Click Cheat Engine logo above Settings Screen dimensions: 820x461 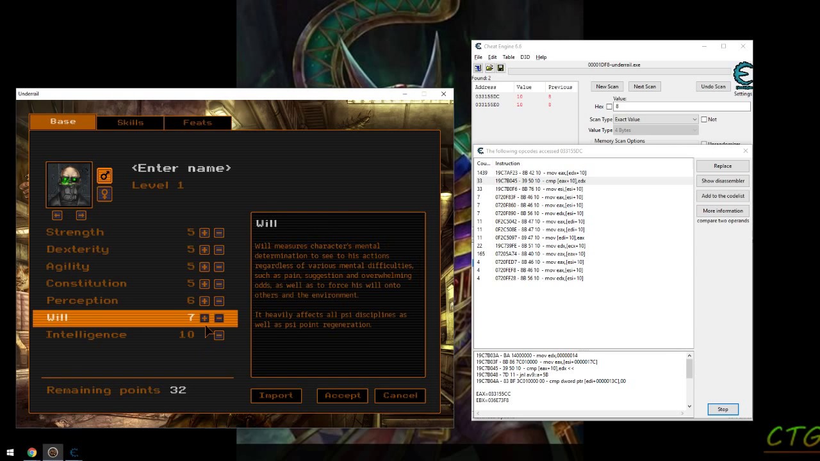pyautogui.click(x=743, y=76)
